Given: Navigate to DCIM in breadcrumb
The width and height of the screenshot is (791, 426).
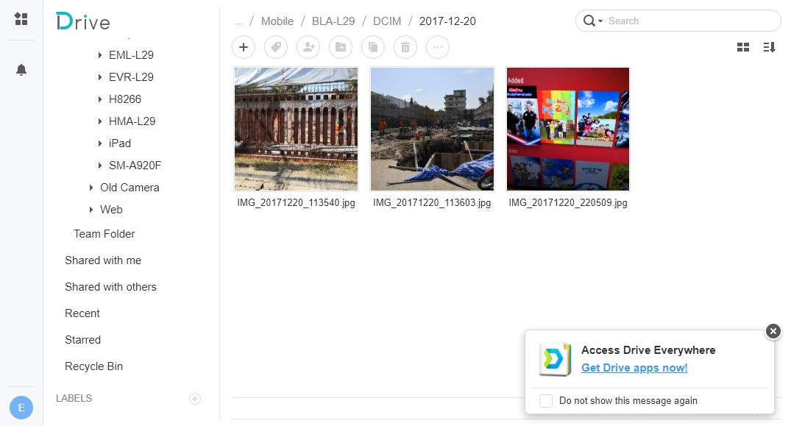Looking at the screenshot, I should click(x=387, y=21).
